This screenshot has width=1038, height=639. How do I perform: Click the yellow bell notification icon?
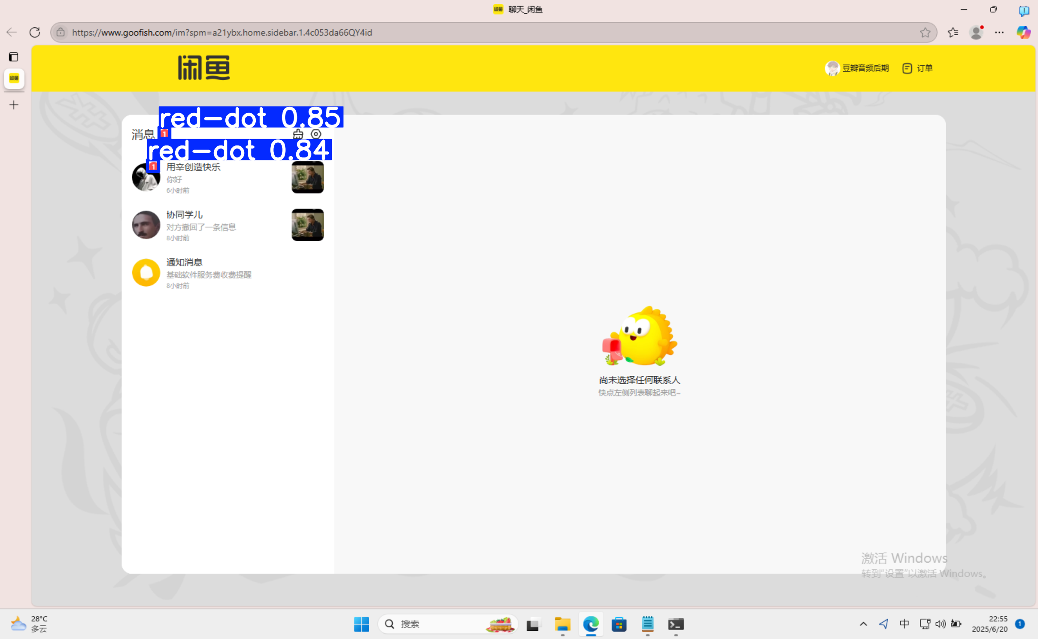click(146, 273)
